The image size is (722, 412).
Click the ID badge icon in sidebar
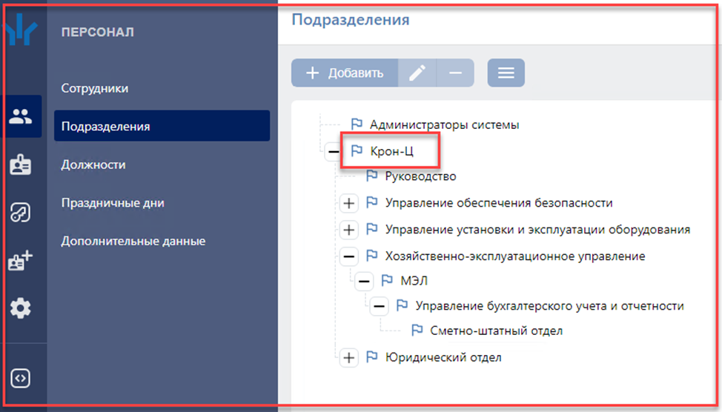[21, 165]
